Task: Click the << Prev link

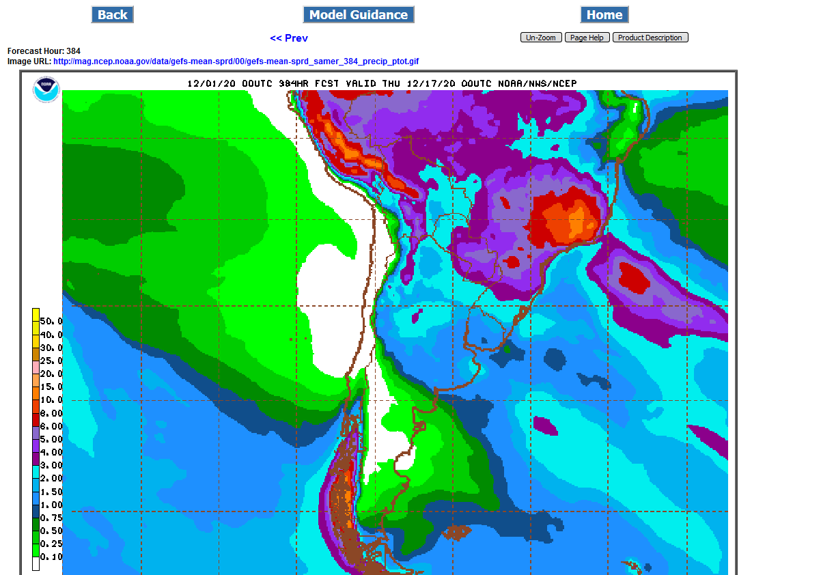Action: click(288, 38)
